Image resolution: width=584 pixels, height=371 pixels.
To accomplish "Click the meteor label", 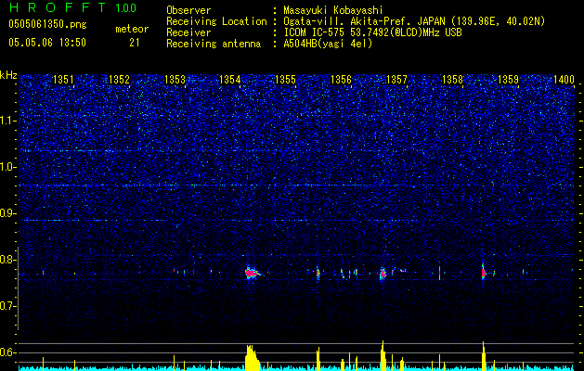I will [x=132, y=29].
